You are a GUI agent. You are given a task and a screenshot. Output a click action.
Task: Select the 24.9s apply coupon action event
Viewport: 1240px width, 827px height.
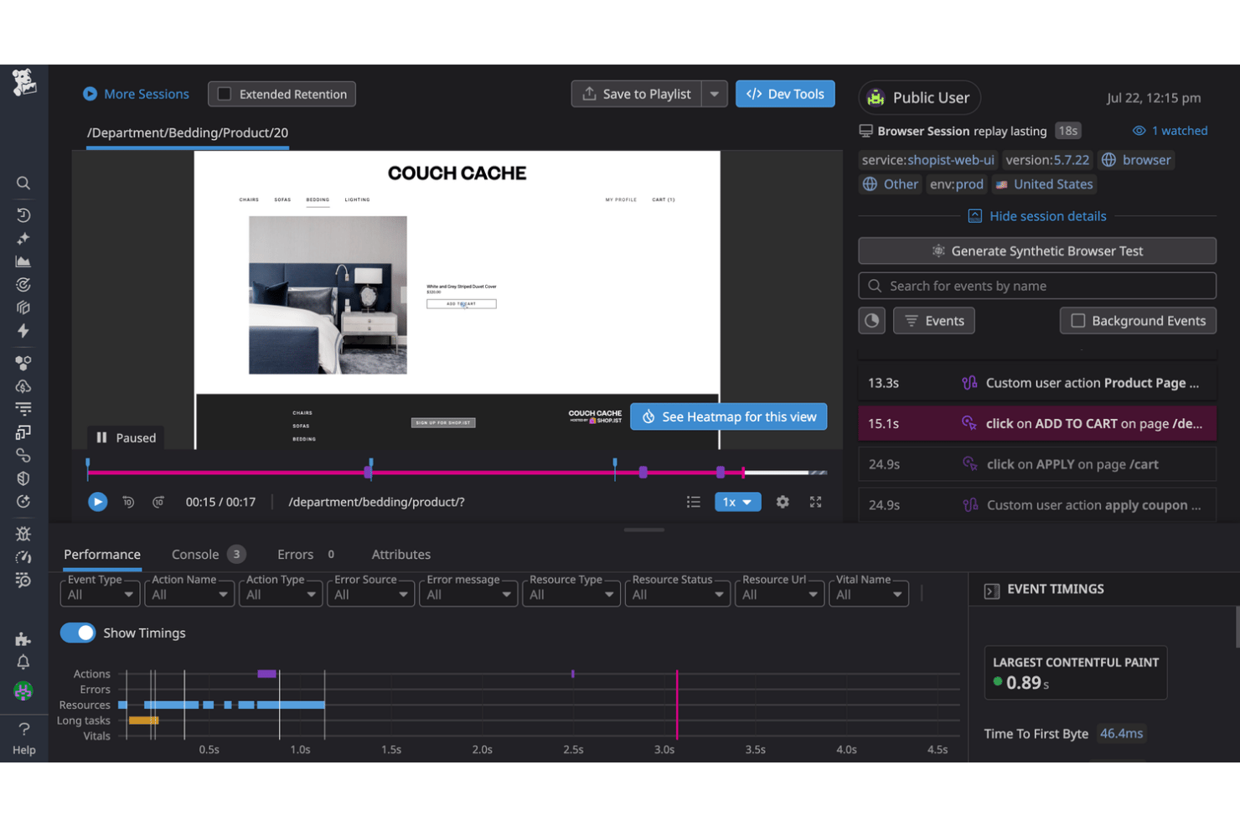coord(1037,505)
